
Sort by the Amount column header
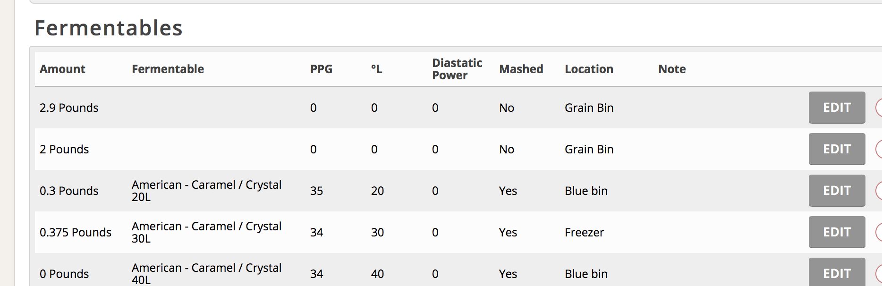pos(62,69)
